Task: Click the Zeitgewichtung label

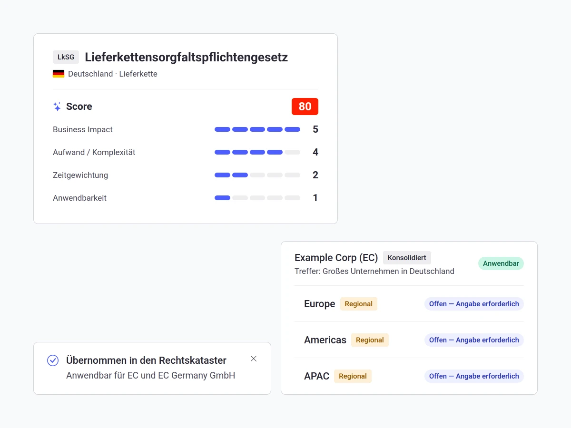Action: pos(80,175)
